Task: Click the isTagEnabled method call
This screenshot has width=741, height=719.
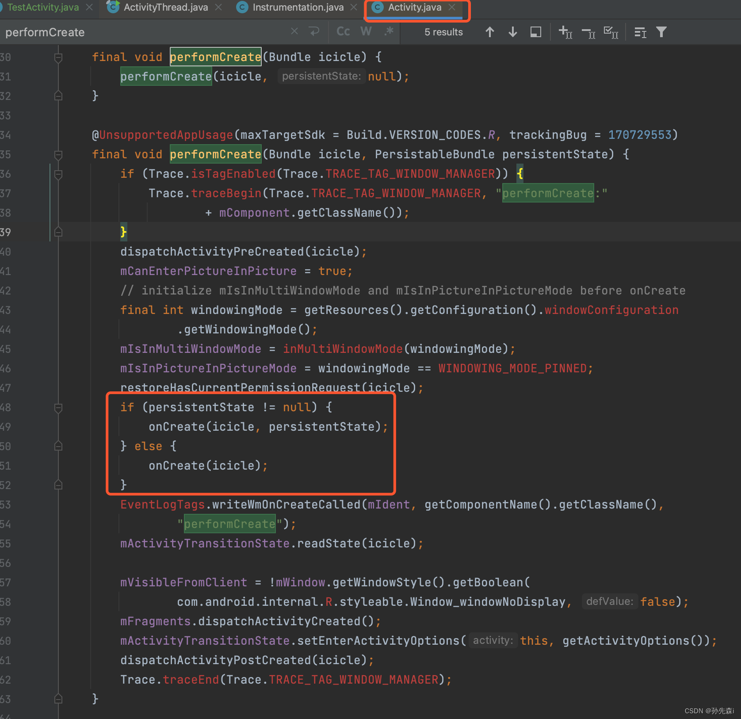Action: 233,174
